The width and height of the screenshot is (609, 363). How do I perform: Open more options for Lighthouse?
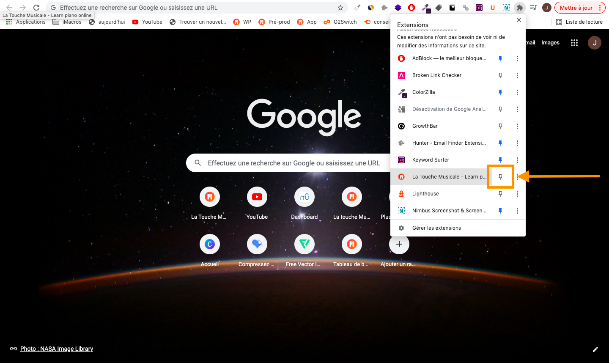click(x=517, y=194)
